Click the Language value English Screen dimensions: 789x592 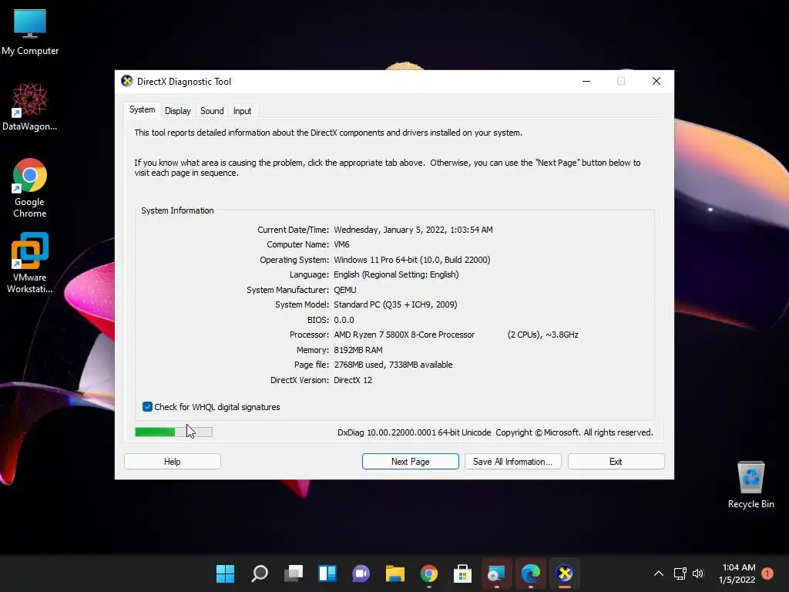396,275
